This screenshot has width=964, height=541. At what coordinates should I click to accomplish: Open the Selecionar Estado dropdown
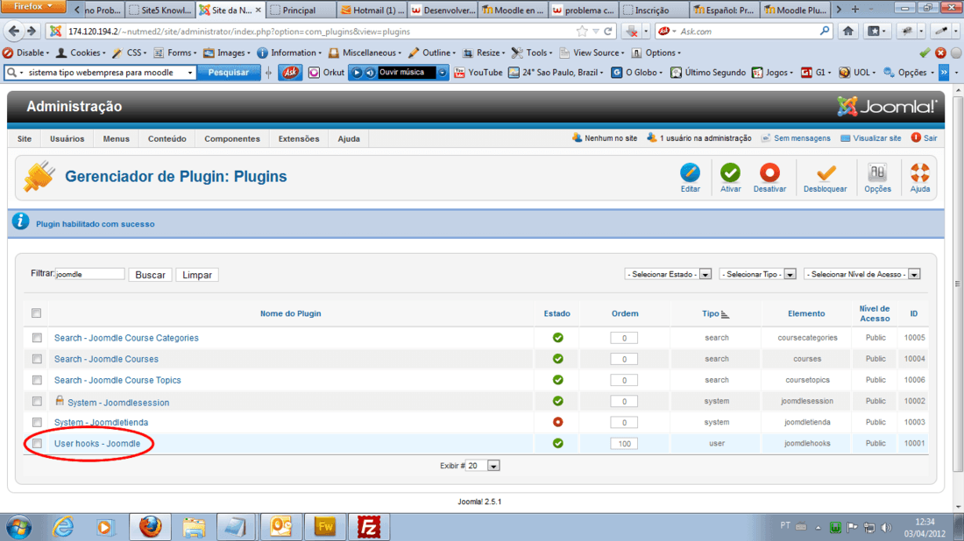pos(668,275)
